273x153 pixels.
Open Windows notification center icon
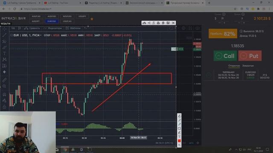pos(267,149)
